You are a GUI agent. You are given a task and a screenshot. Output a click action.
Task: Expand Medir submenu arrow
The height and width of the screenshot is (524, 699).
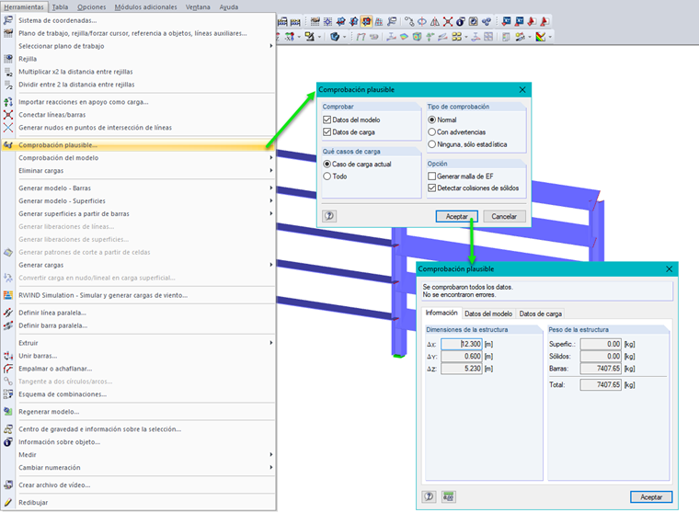(x=271, y=455)
